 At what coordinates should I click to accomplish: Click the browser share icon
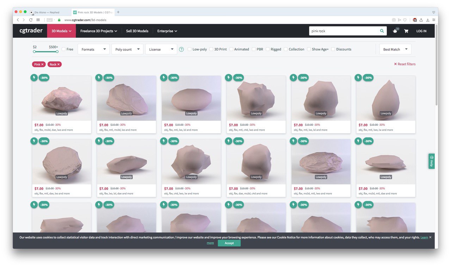pos(421,20)
